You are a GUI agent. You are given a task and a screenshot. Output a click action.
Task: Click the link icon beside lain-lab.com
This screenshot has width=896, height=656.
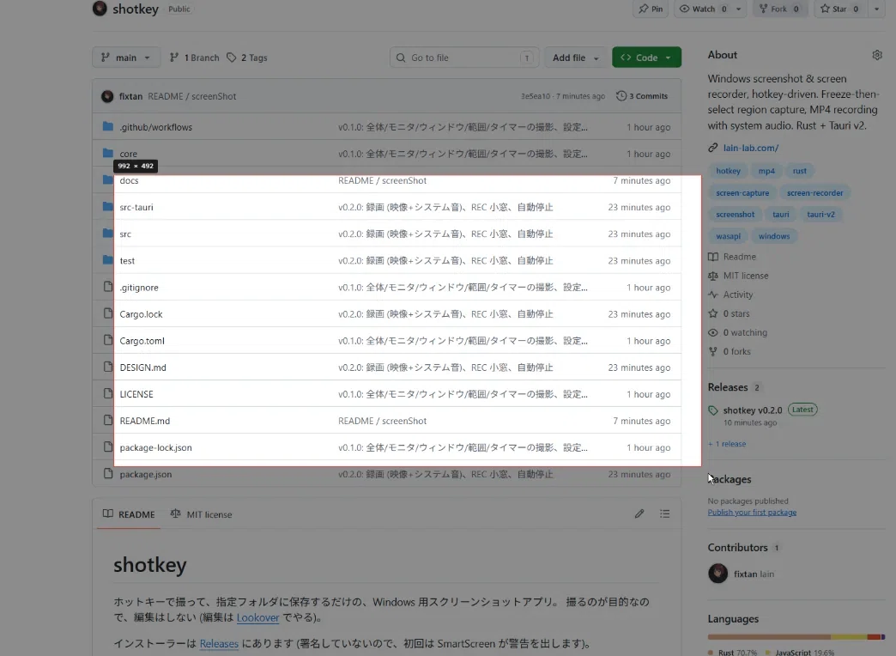pyautogui.click(x=712, y=148)
